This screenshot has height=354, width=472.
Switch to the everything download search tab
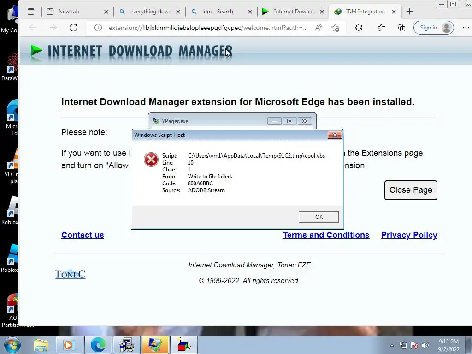(x=150, y=12)
